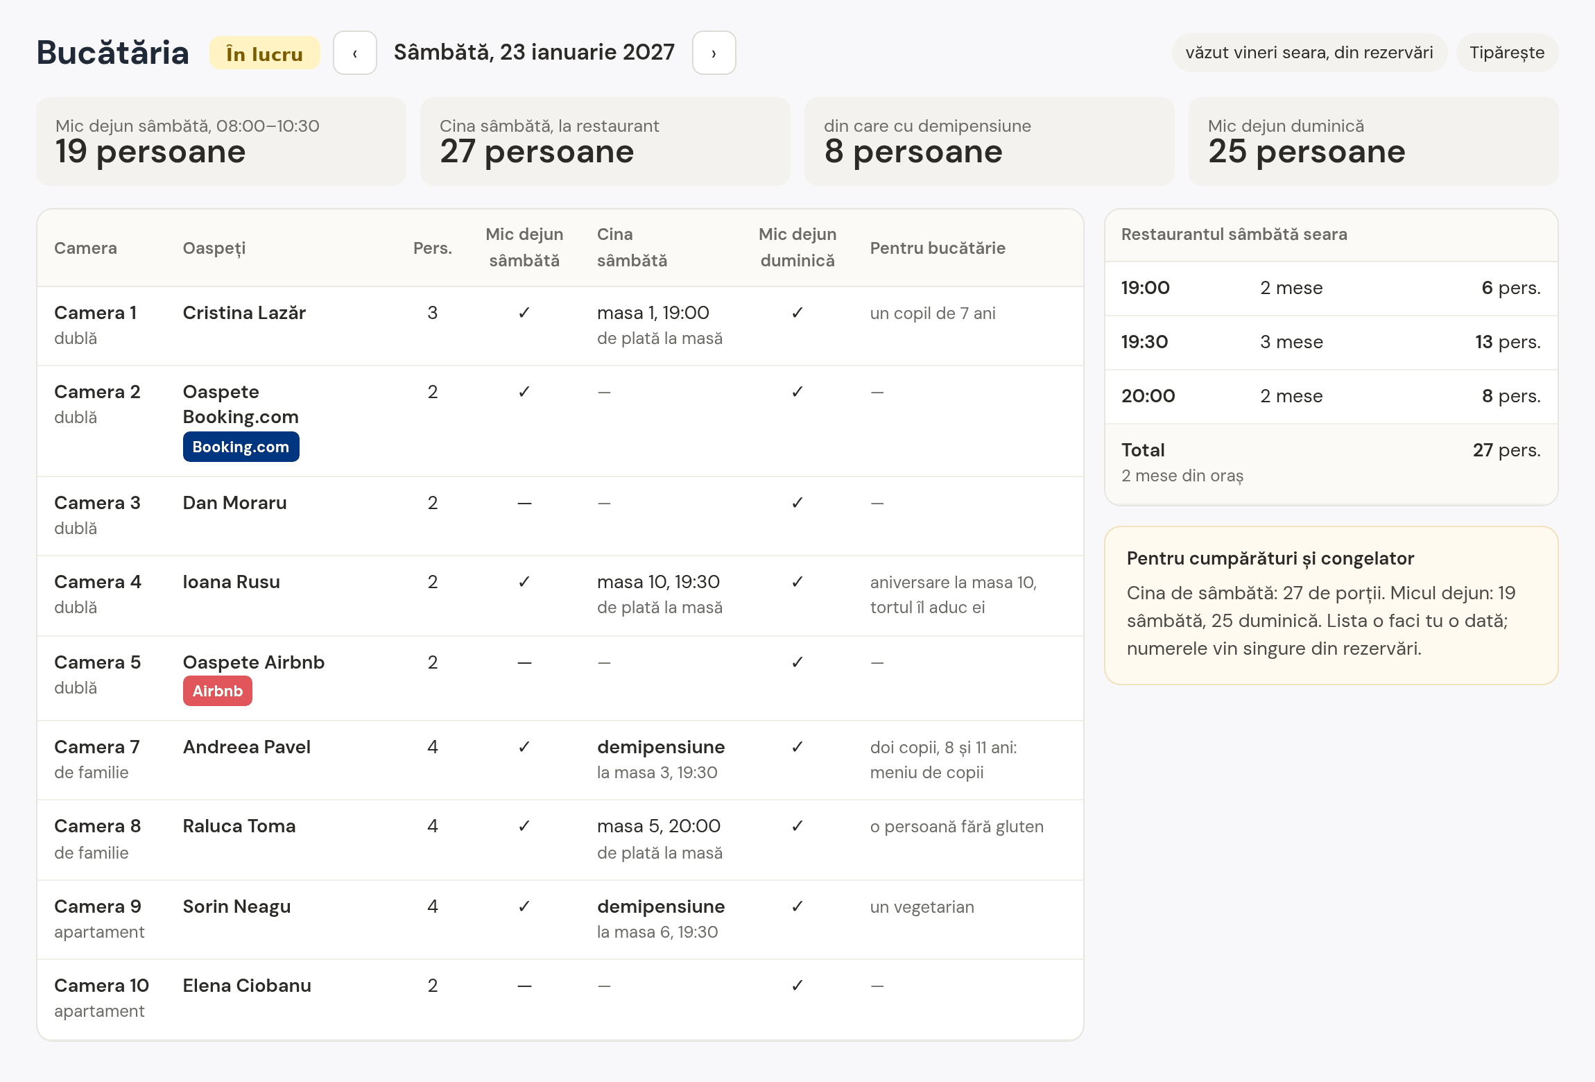
Task: Click Saturday breakfast dash for Camera 10
Action: tap(524, 986)
